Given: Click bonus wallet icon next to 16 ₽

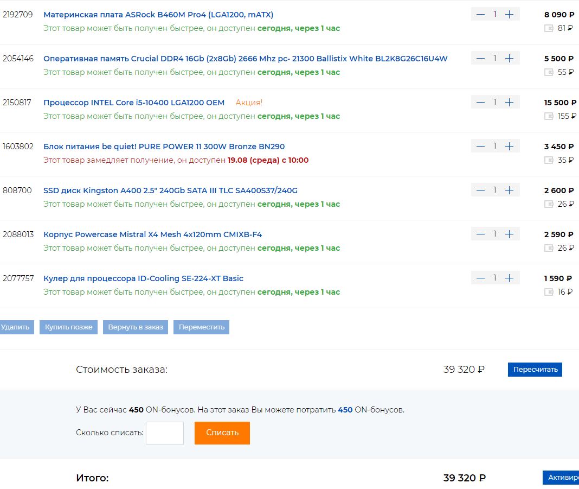Looking at the screenshot, I should click(x=549, y=293).
